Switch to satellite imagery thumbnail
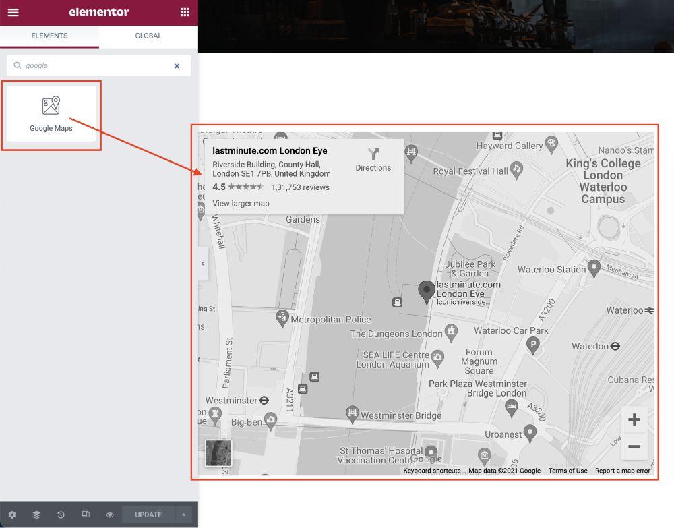This screenshot has width=674, height=528. (218, 452)
